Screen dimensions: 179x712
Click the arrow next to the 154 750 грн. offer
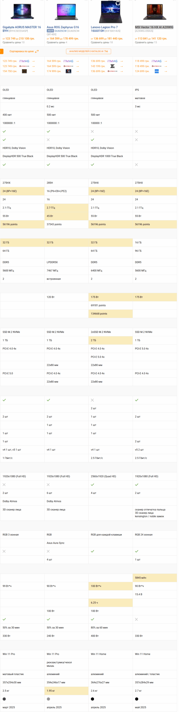pos(33,71)
